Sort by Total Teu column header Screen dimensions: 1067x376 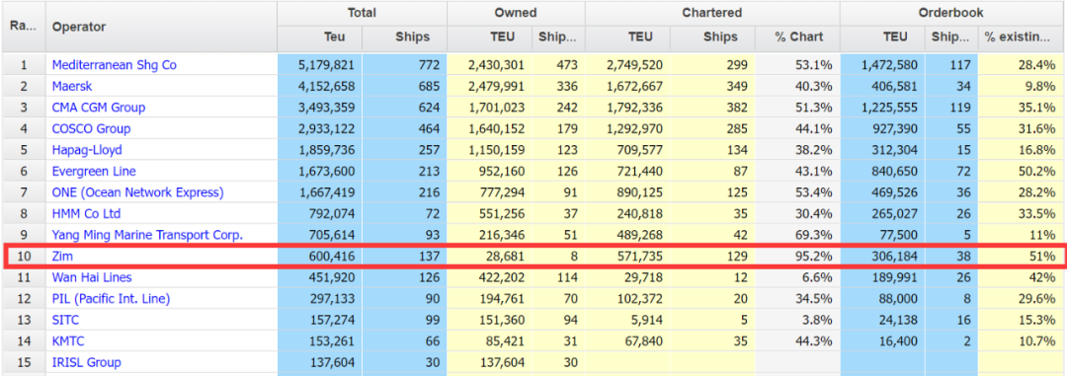[x=320, y=38]
